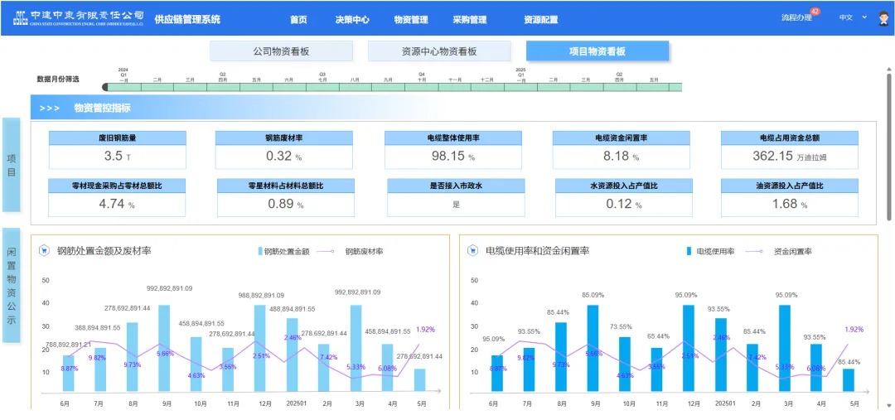Screen dimensions: 895x420
Task: Open the 决策中心 menu
Action: 352,19
